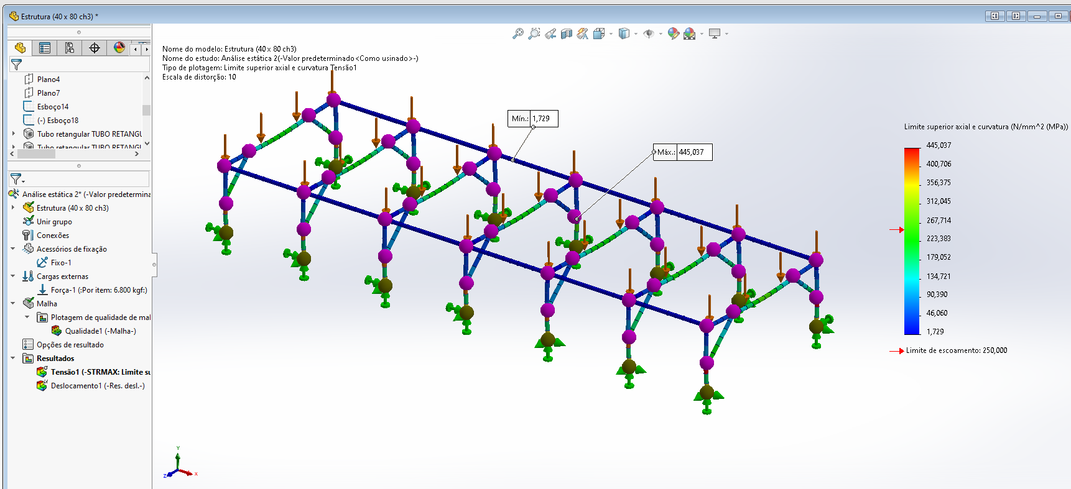Click the feature tree filter funnel icon
1071x489 pixels.
16,64
